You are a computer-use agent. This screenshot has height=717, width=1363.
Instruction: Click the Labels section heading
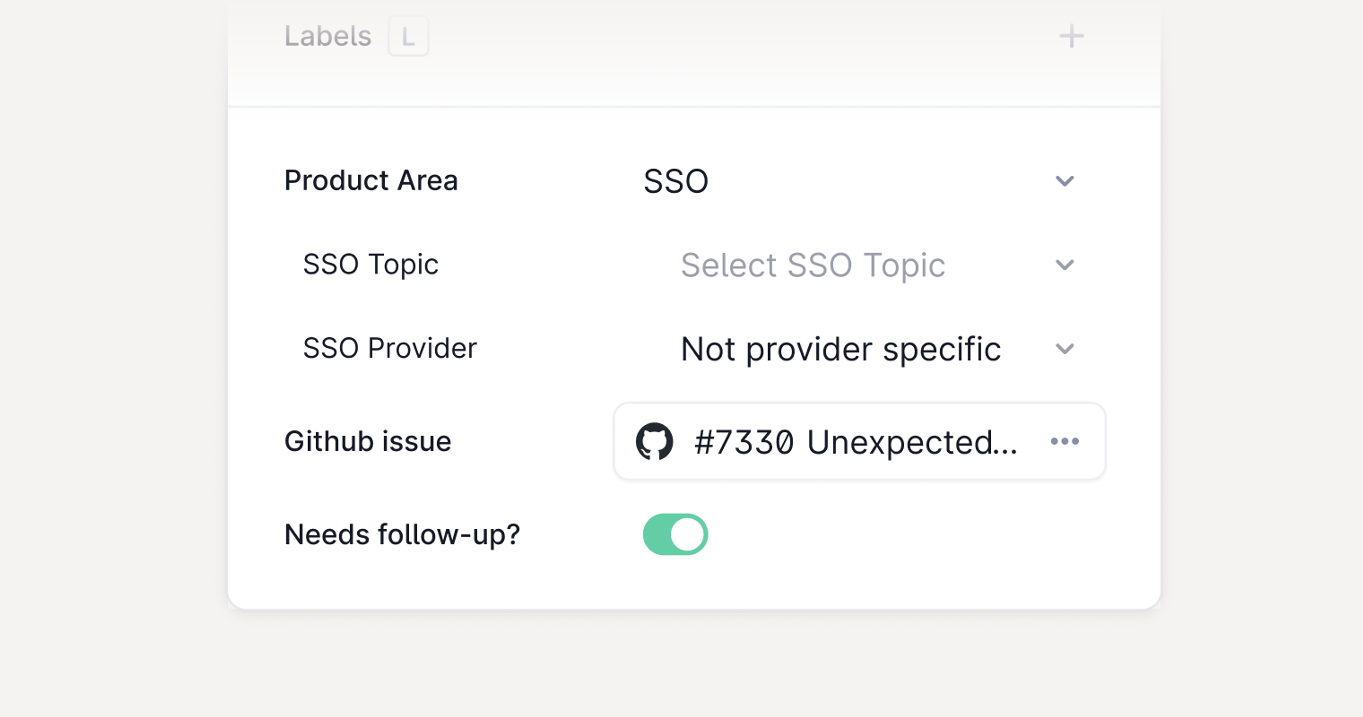[328, 36]
